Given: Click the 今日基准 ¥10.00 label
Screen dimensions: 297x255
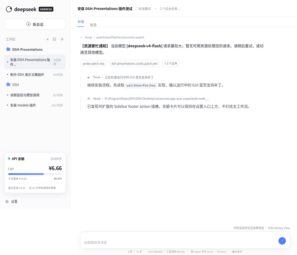Looking at the screenshot, I should tap(17, 179).
